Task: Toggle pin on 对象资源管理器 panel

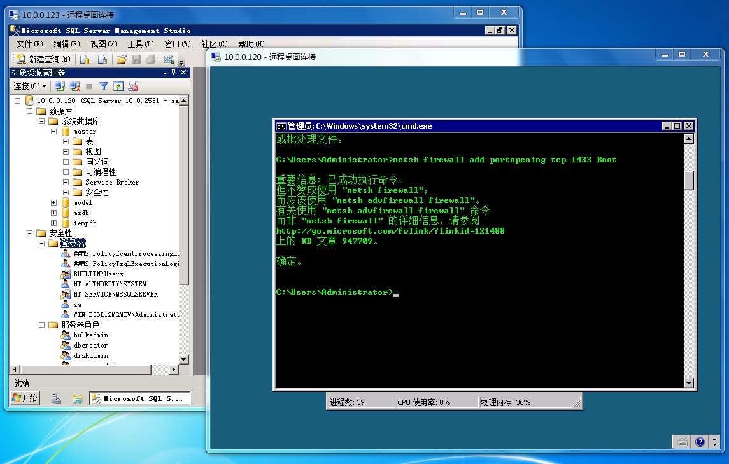Action: [173, 73]
